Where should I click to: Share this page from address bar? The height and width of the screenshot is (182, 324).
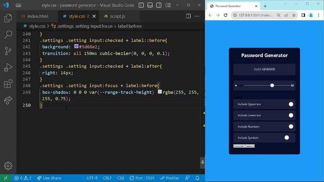pos(286,15)
